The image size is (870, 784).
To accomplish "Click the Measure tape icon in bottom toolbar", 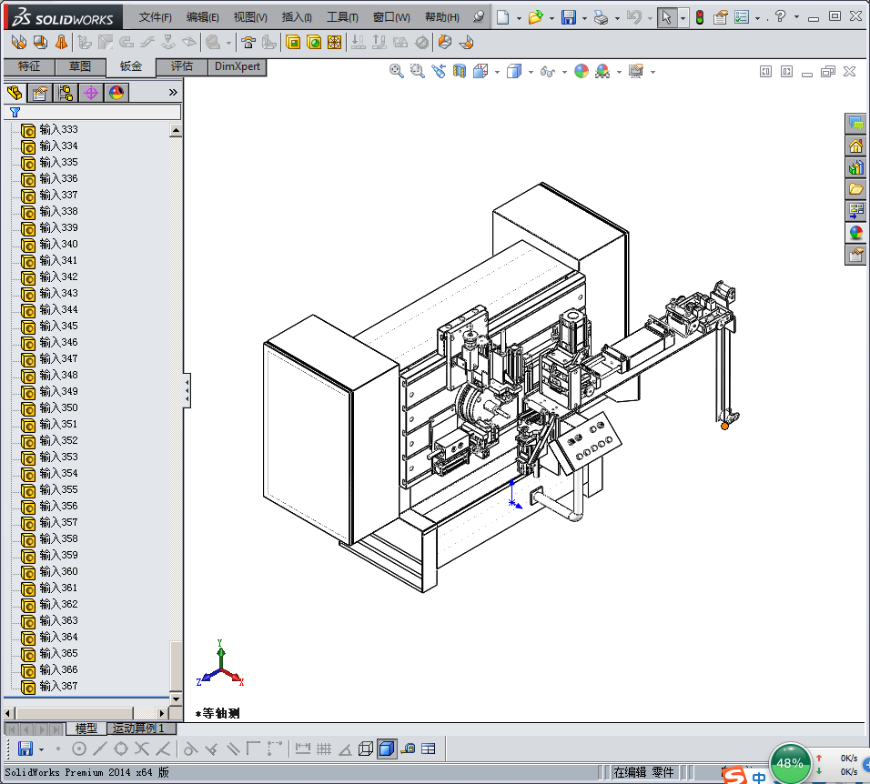I will click(408, 749).
